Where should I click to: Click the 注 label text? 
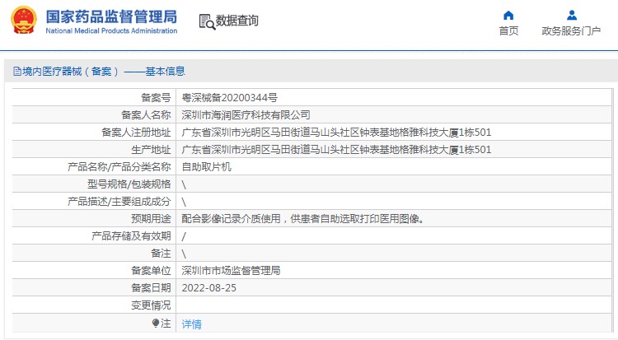(x=166, y=323)
